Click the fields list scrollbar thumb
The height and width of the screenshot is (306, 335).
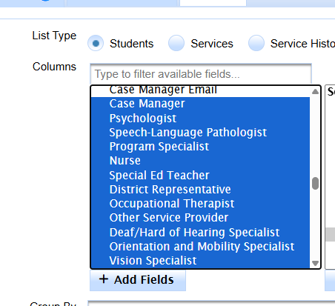pos(315,184)
